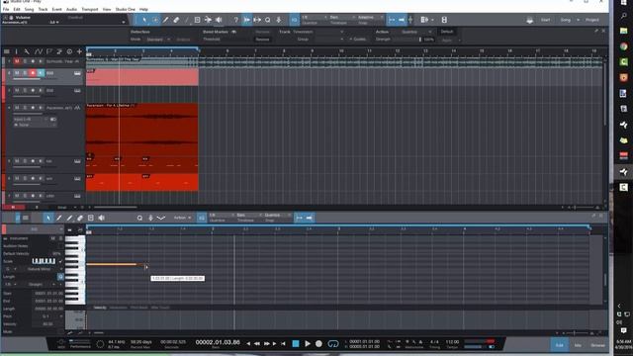This screenshot has height=356, width=633.
Task: Click the Project page button
Action: [592, 20]
